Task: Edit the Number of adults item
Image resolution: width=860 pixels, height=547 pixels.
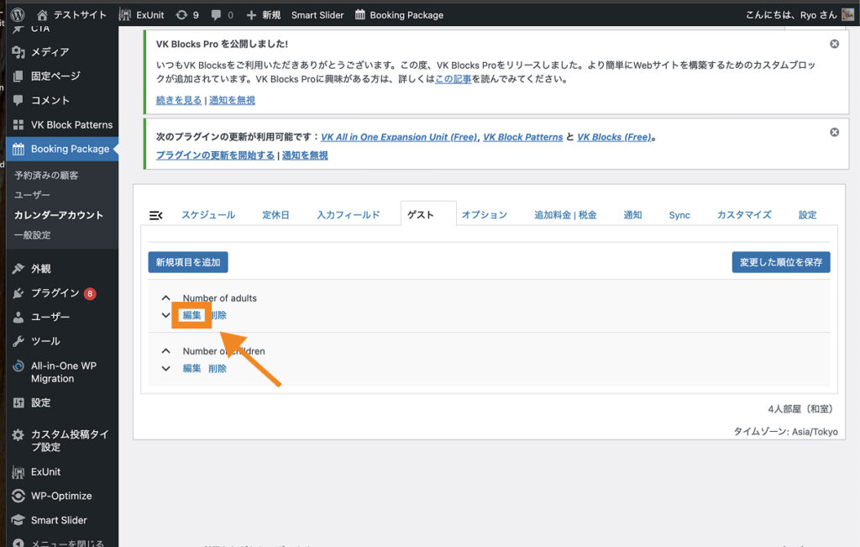Action: click(191, 315)
